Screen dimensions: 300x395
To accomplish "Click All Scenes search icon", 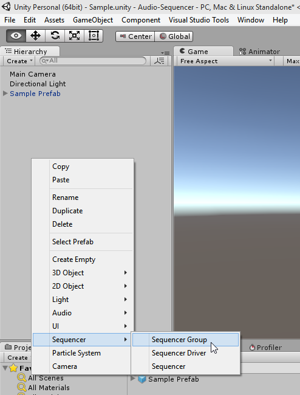I will (x=22, y=378).
